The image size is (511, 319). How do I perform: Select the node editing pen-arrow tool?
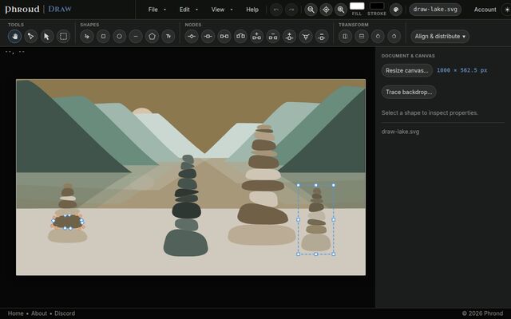click(x=31, y=36)
